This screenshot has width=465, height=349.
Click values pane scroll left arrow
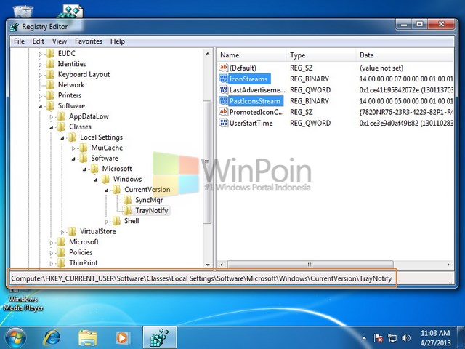pyautogui.click(x=222, y=265)
